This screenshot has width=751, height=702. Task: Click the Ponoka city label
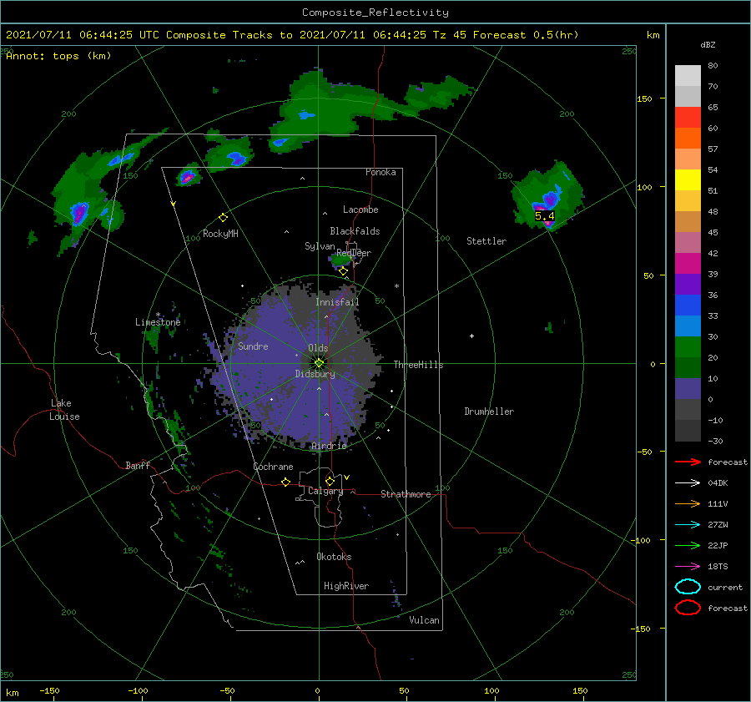tap(381, 172)
